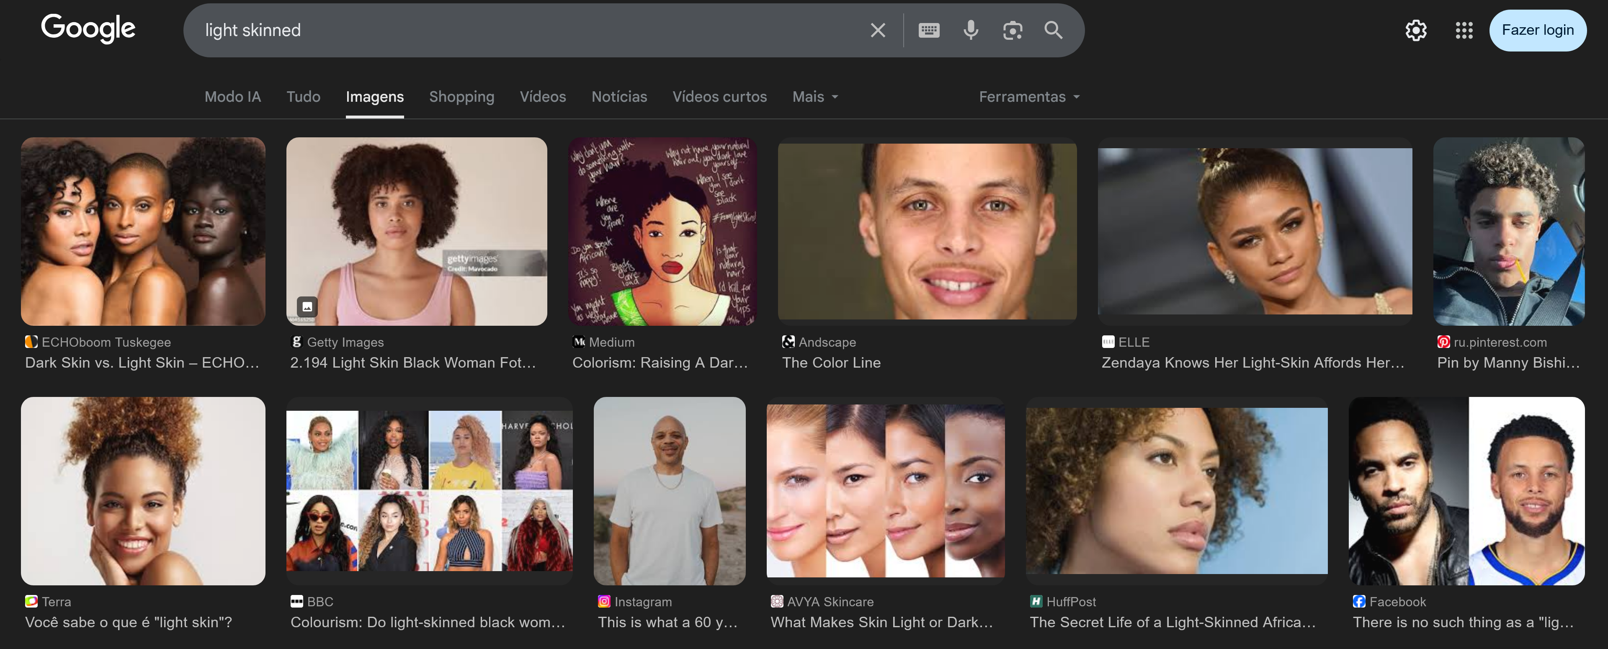
Task: Click image badge on Getty Images thumbnail
Action: click(307, 306)
